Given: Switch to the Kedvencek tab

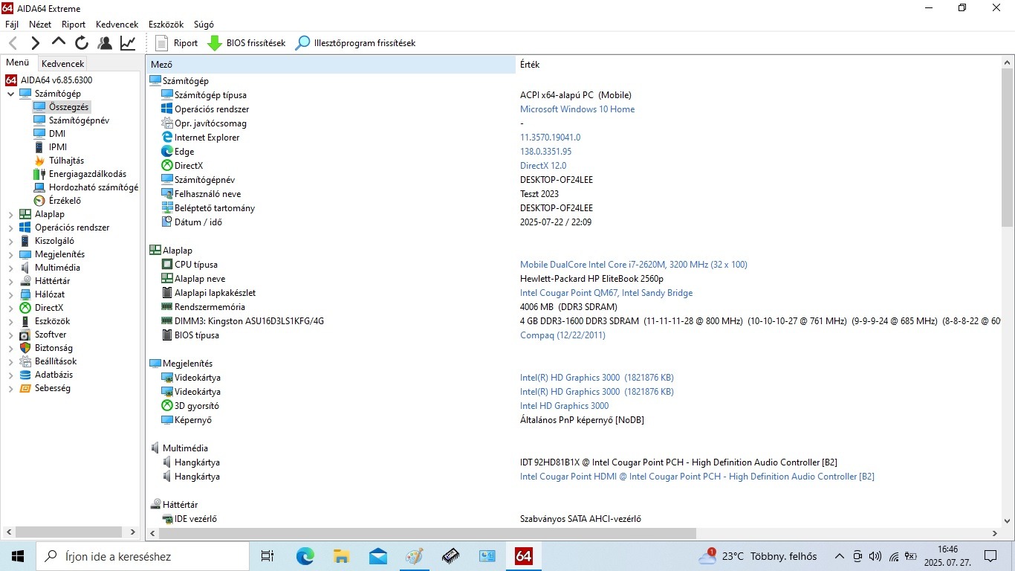Looking at the screenshot, I should (63, 64).
